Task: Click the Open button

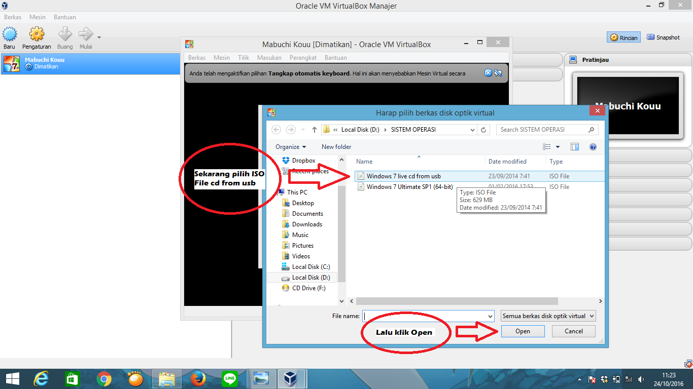Action: coord(523,331)
